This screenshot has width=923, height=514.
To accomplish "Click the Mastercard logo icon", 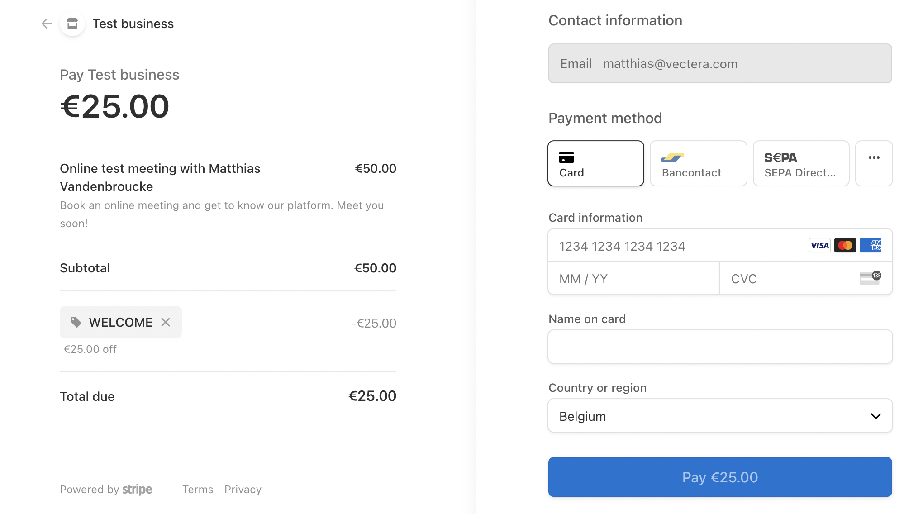I will [845, 246].
